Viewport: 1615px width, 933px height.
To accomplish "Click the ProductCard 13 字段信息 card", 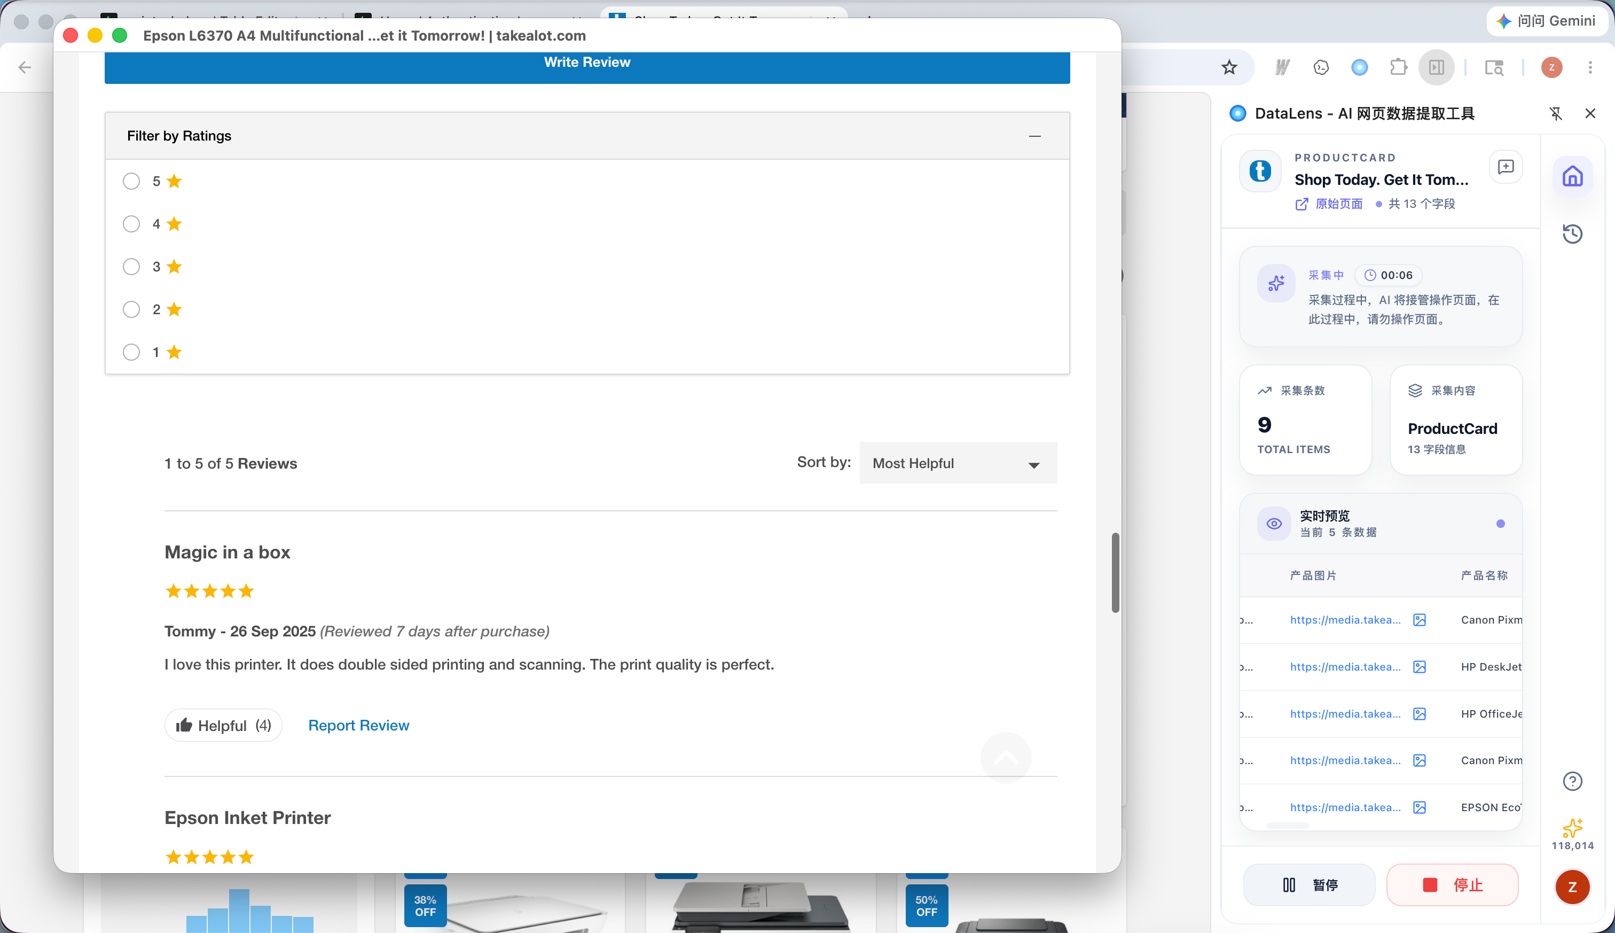I will tap(1455, 419).
